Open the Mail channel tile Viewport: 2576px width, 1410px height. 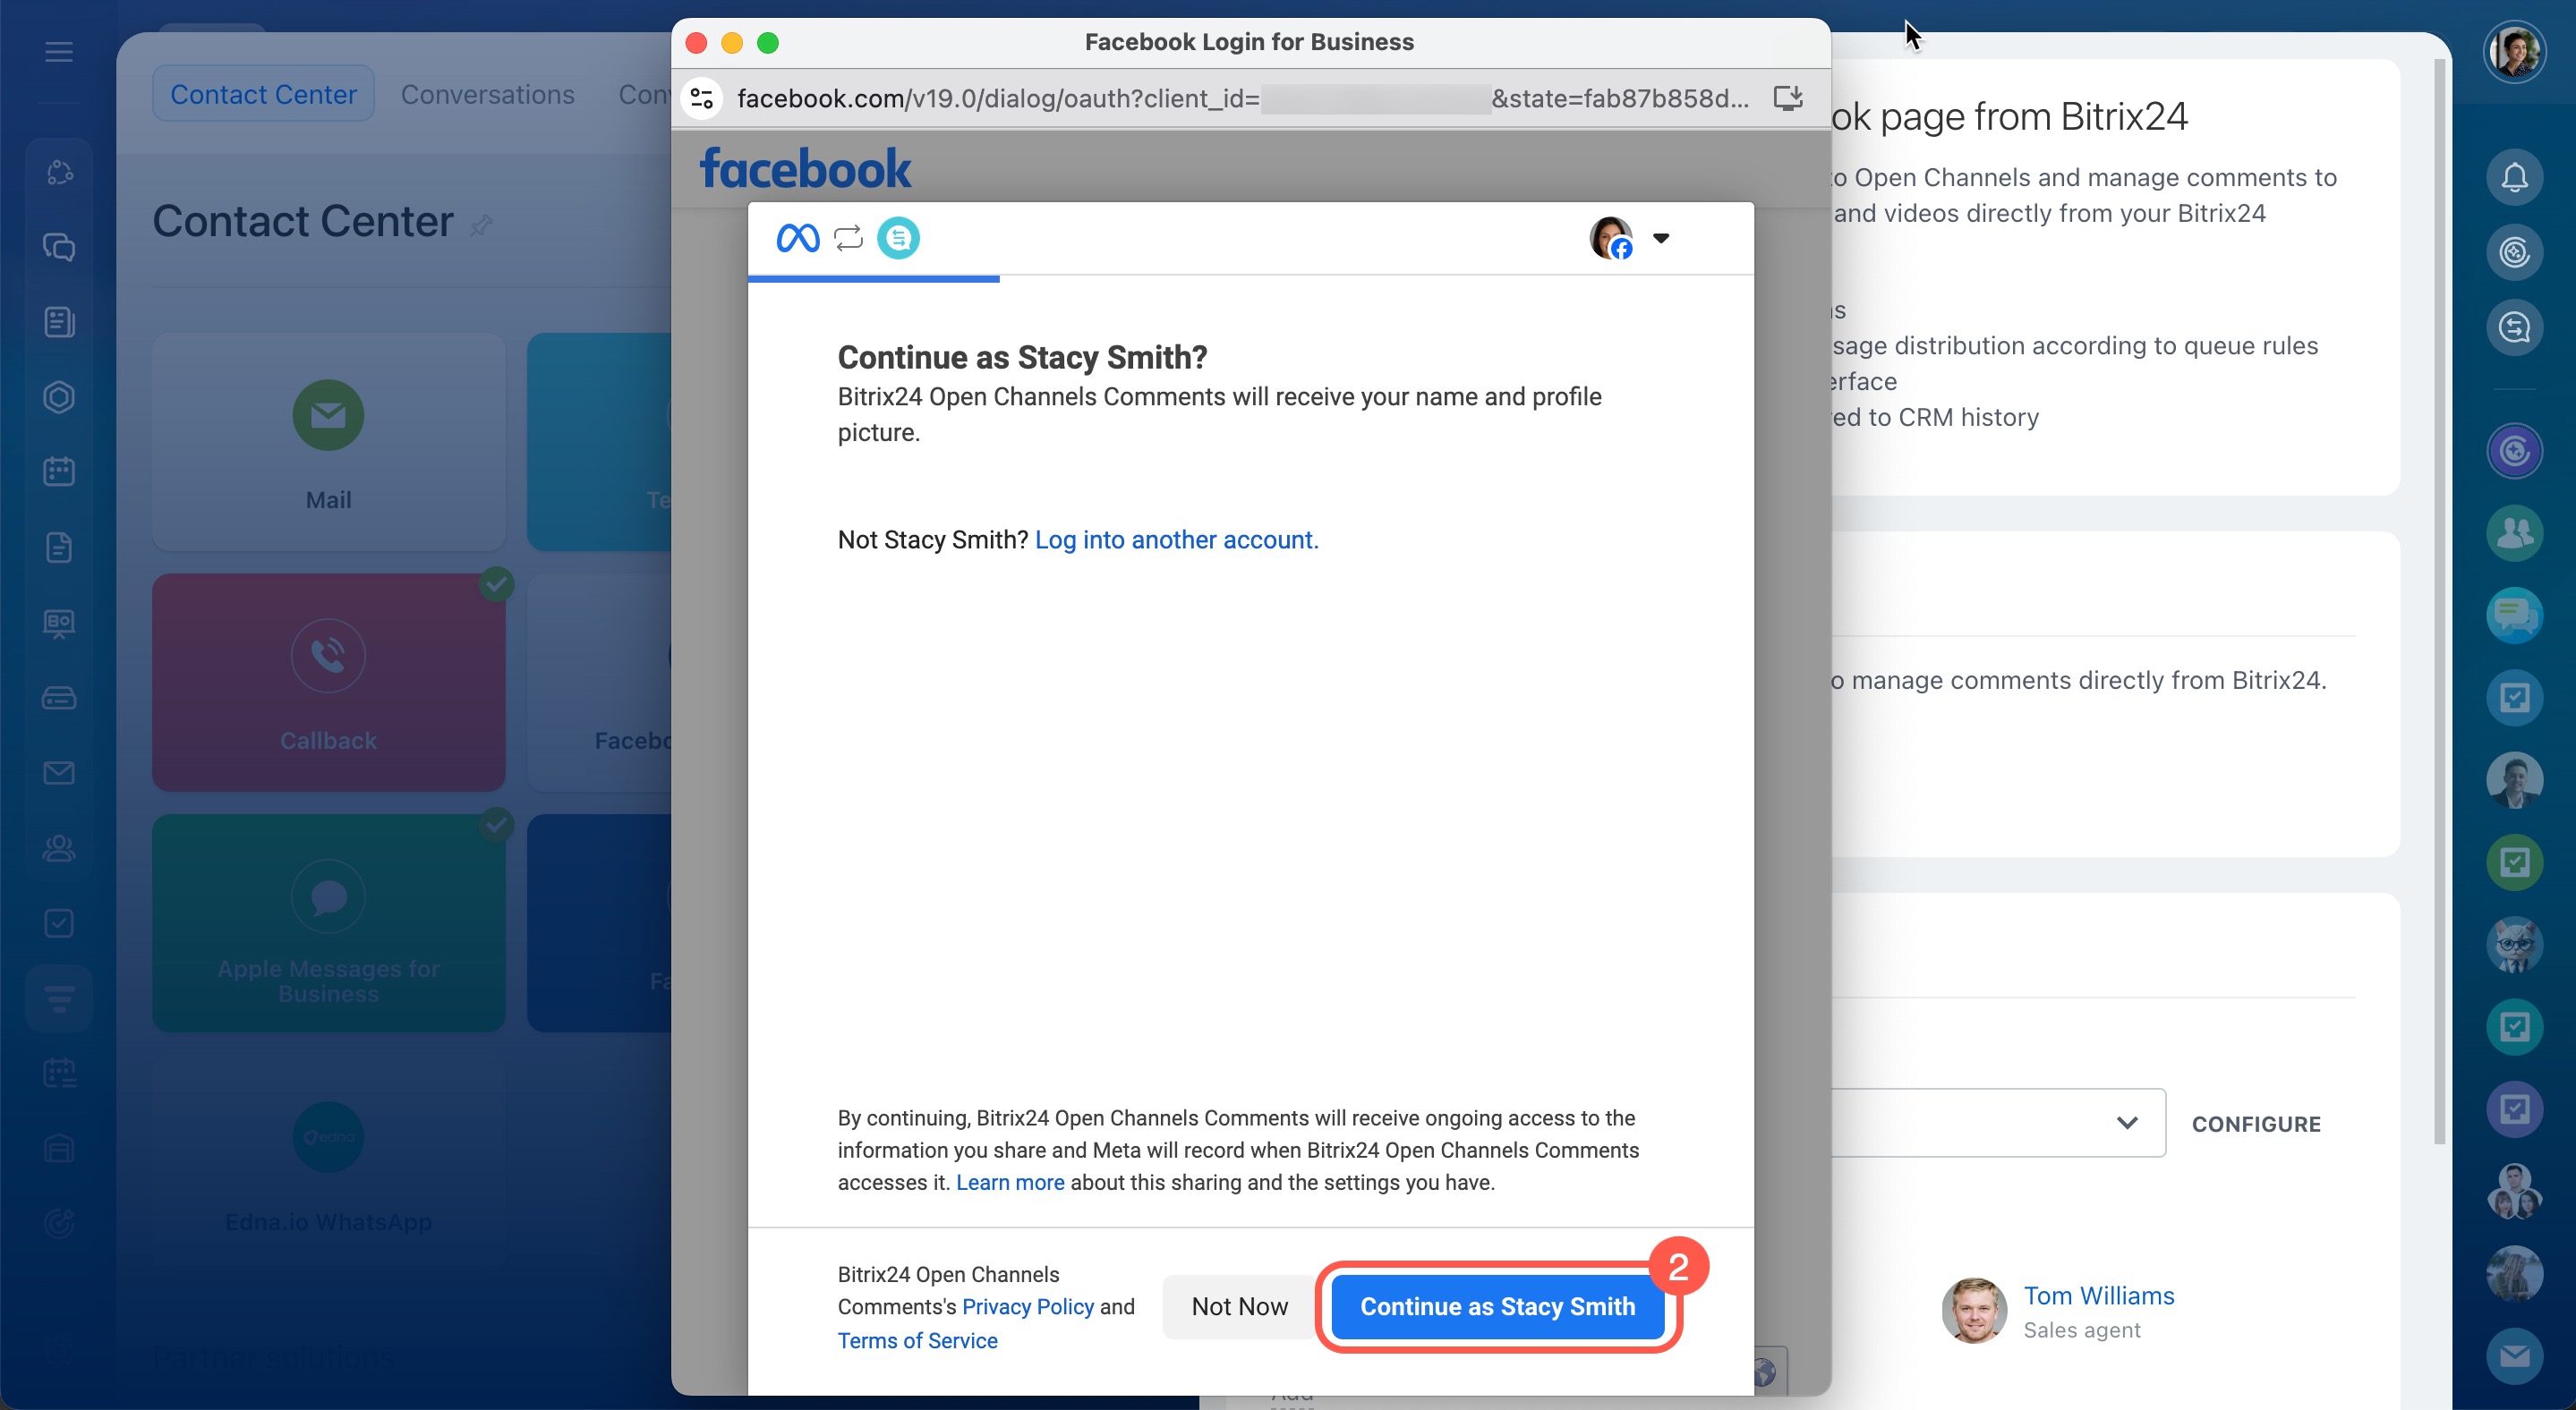328,441
